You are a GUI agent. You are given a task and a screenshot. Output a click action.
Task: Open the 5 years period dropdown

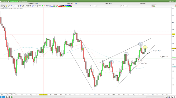point(93,6)
